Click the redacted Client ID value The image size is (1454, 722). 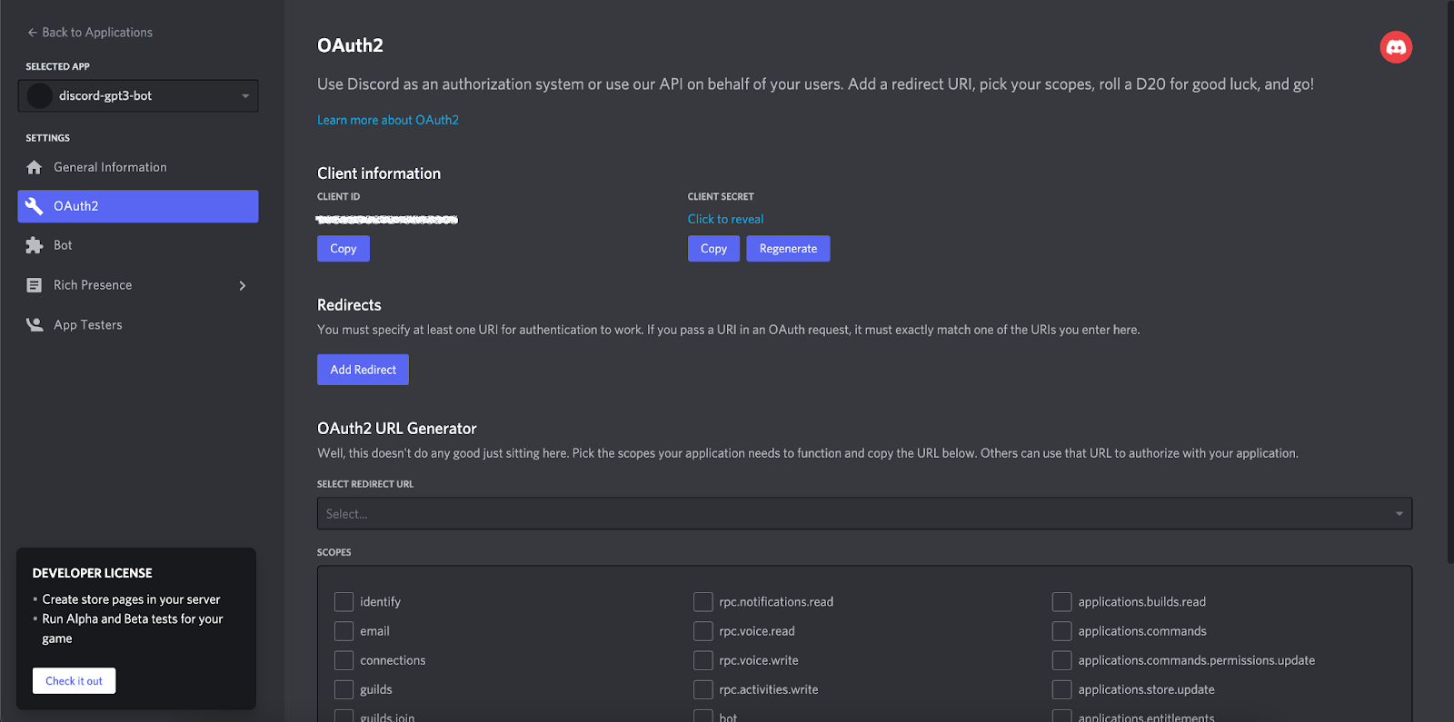tap(387, 220)
